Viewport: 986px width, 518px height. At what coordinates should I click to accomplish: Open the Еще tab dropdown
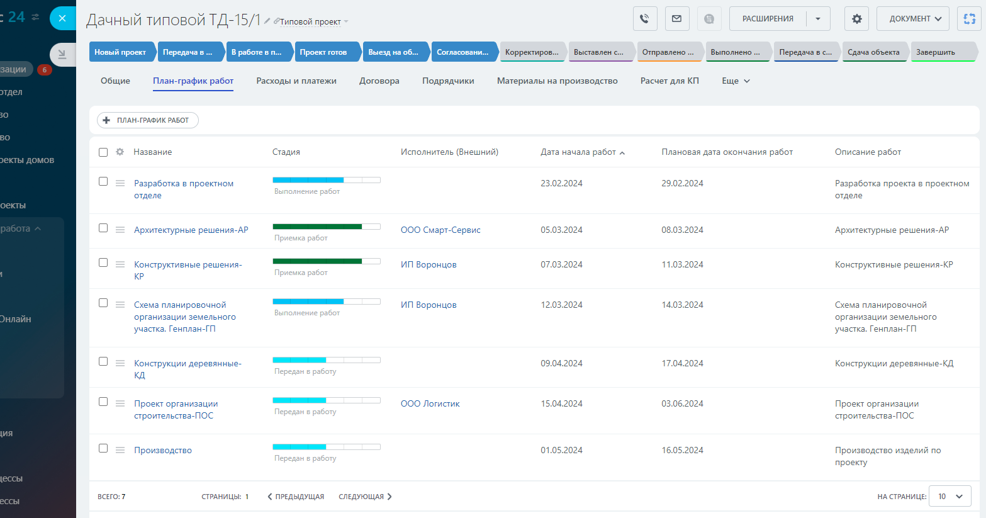(x=736, y=81)
